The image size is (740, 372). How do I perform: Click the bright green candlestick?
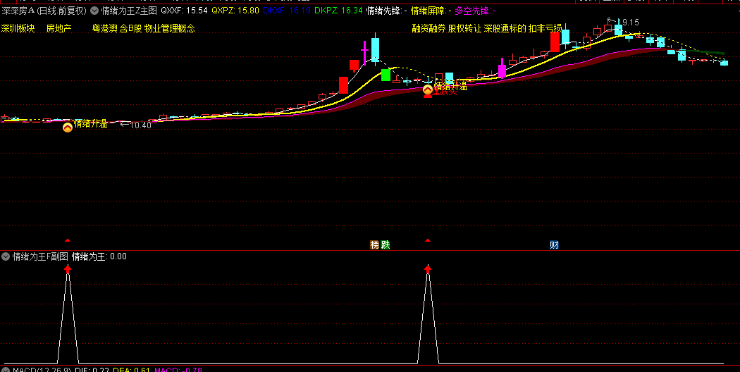(386, 75)
